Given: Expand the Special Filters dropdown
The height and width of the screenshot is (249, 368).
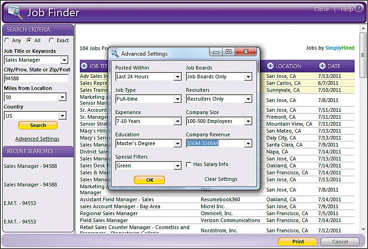Looking at the screenshot, I should tap(177, 166).
